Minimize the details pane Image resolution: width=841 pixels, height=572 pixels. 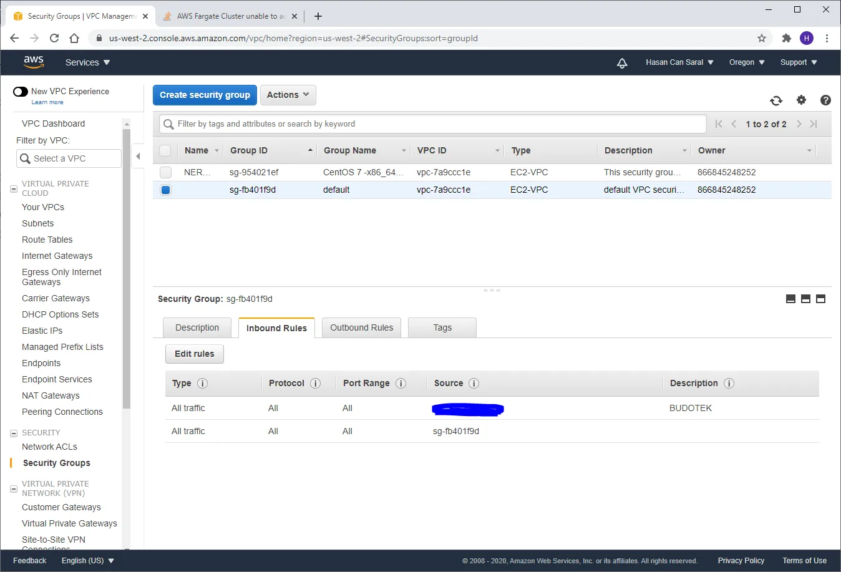pyautogui.click(x=790, y=299)
